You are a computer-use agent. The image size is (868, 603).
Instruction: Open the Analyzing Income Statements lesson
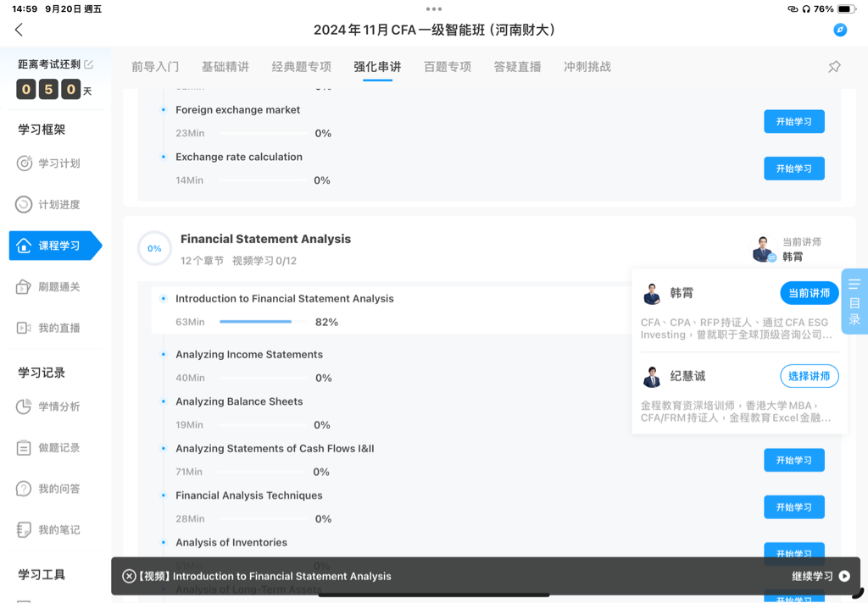[249, 355]
